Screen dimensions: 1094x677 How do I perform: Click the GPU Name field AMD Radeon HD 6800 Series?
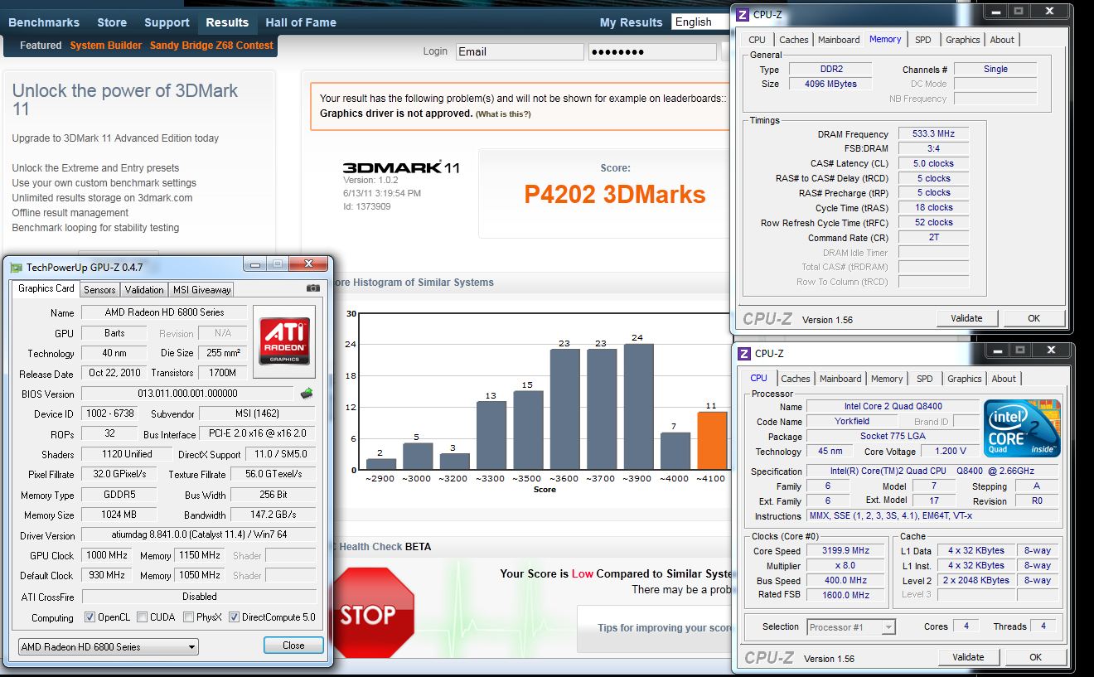tap(164, 312)
